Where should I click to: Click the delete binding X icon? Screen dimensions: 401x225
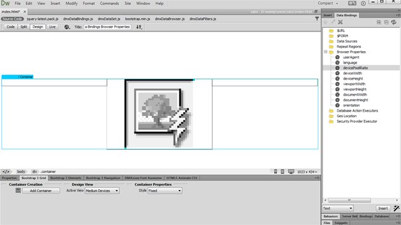point(340,22)
